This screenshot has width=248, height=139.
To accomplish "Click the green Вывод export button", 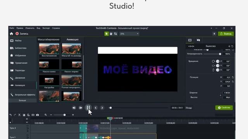I will coord(226,34).
